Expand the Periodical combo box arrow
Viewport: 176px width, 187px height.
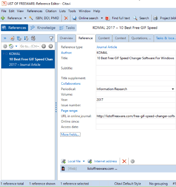[x=173, y=89]
